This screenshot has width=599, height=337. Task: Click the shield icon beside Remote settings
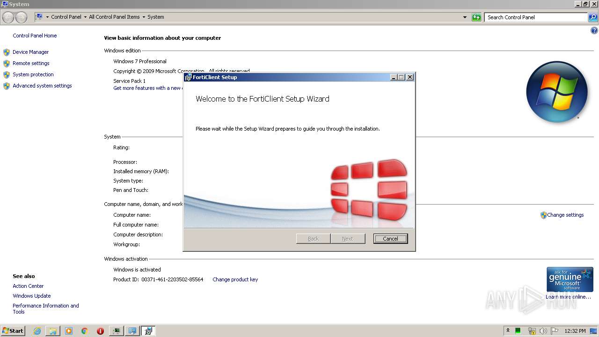[x=7, y=63]
